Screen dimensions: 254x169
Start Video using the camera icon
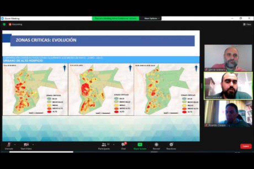click(x=26, y=145)
